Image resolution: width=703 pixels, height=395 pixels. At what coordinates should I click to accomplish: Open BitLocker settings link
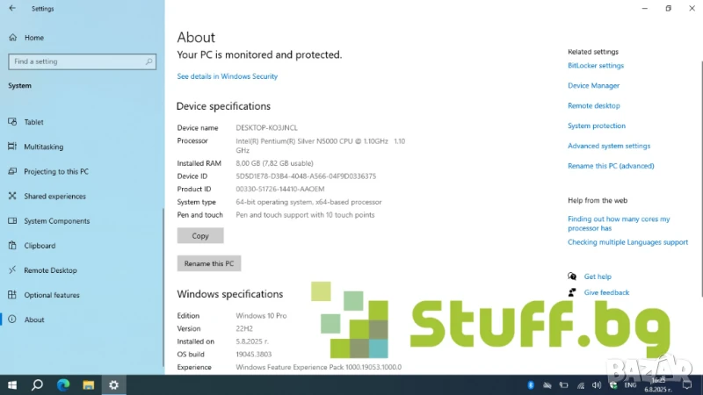tap(596, 66)
